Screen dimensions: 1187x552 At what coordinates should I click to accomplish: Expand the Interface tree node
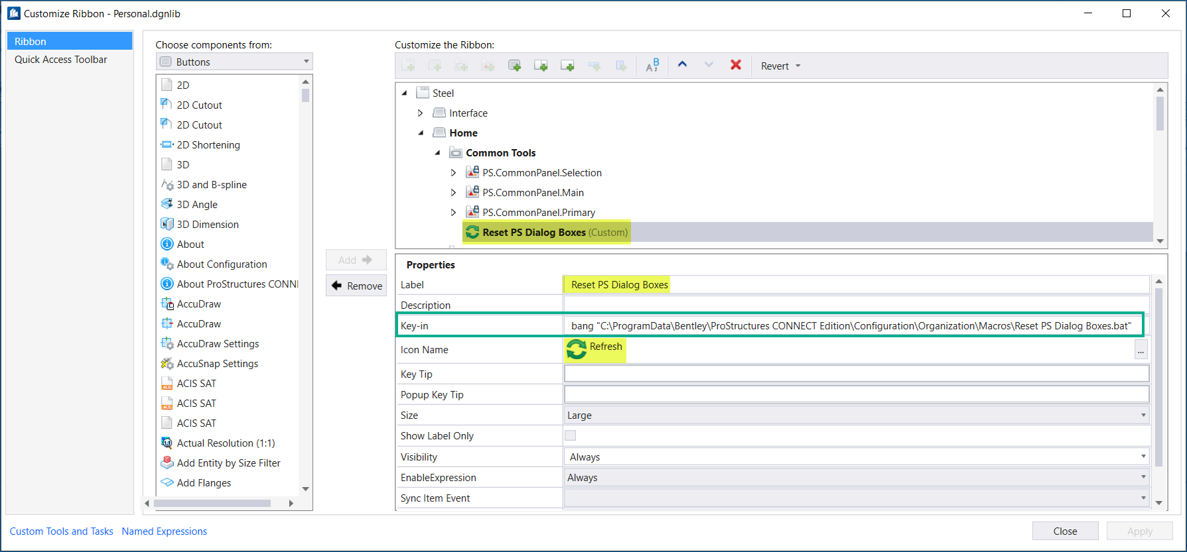pos(421,113)
